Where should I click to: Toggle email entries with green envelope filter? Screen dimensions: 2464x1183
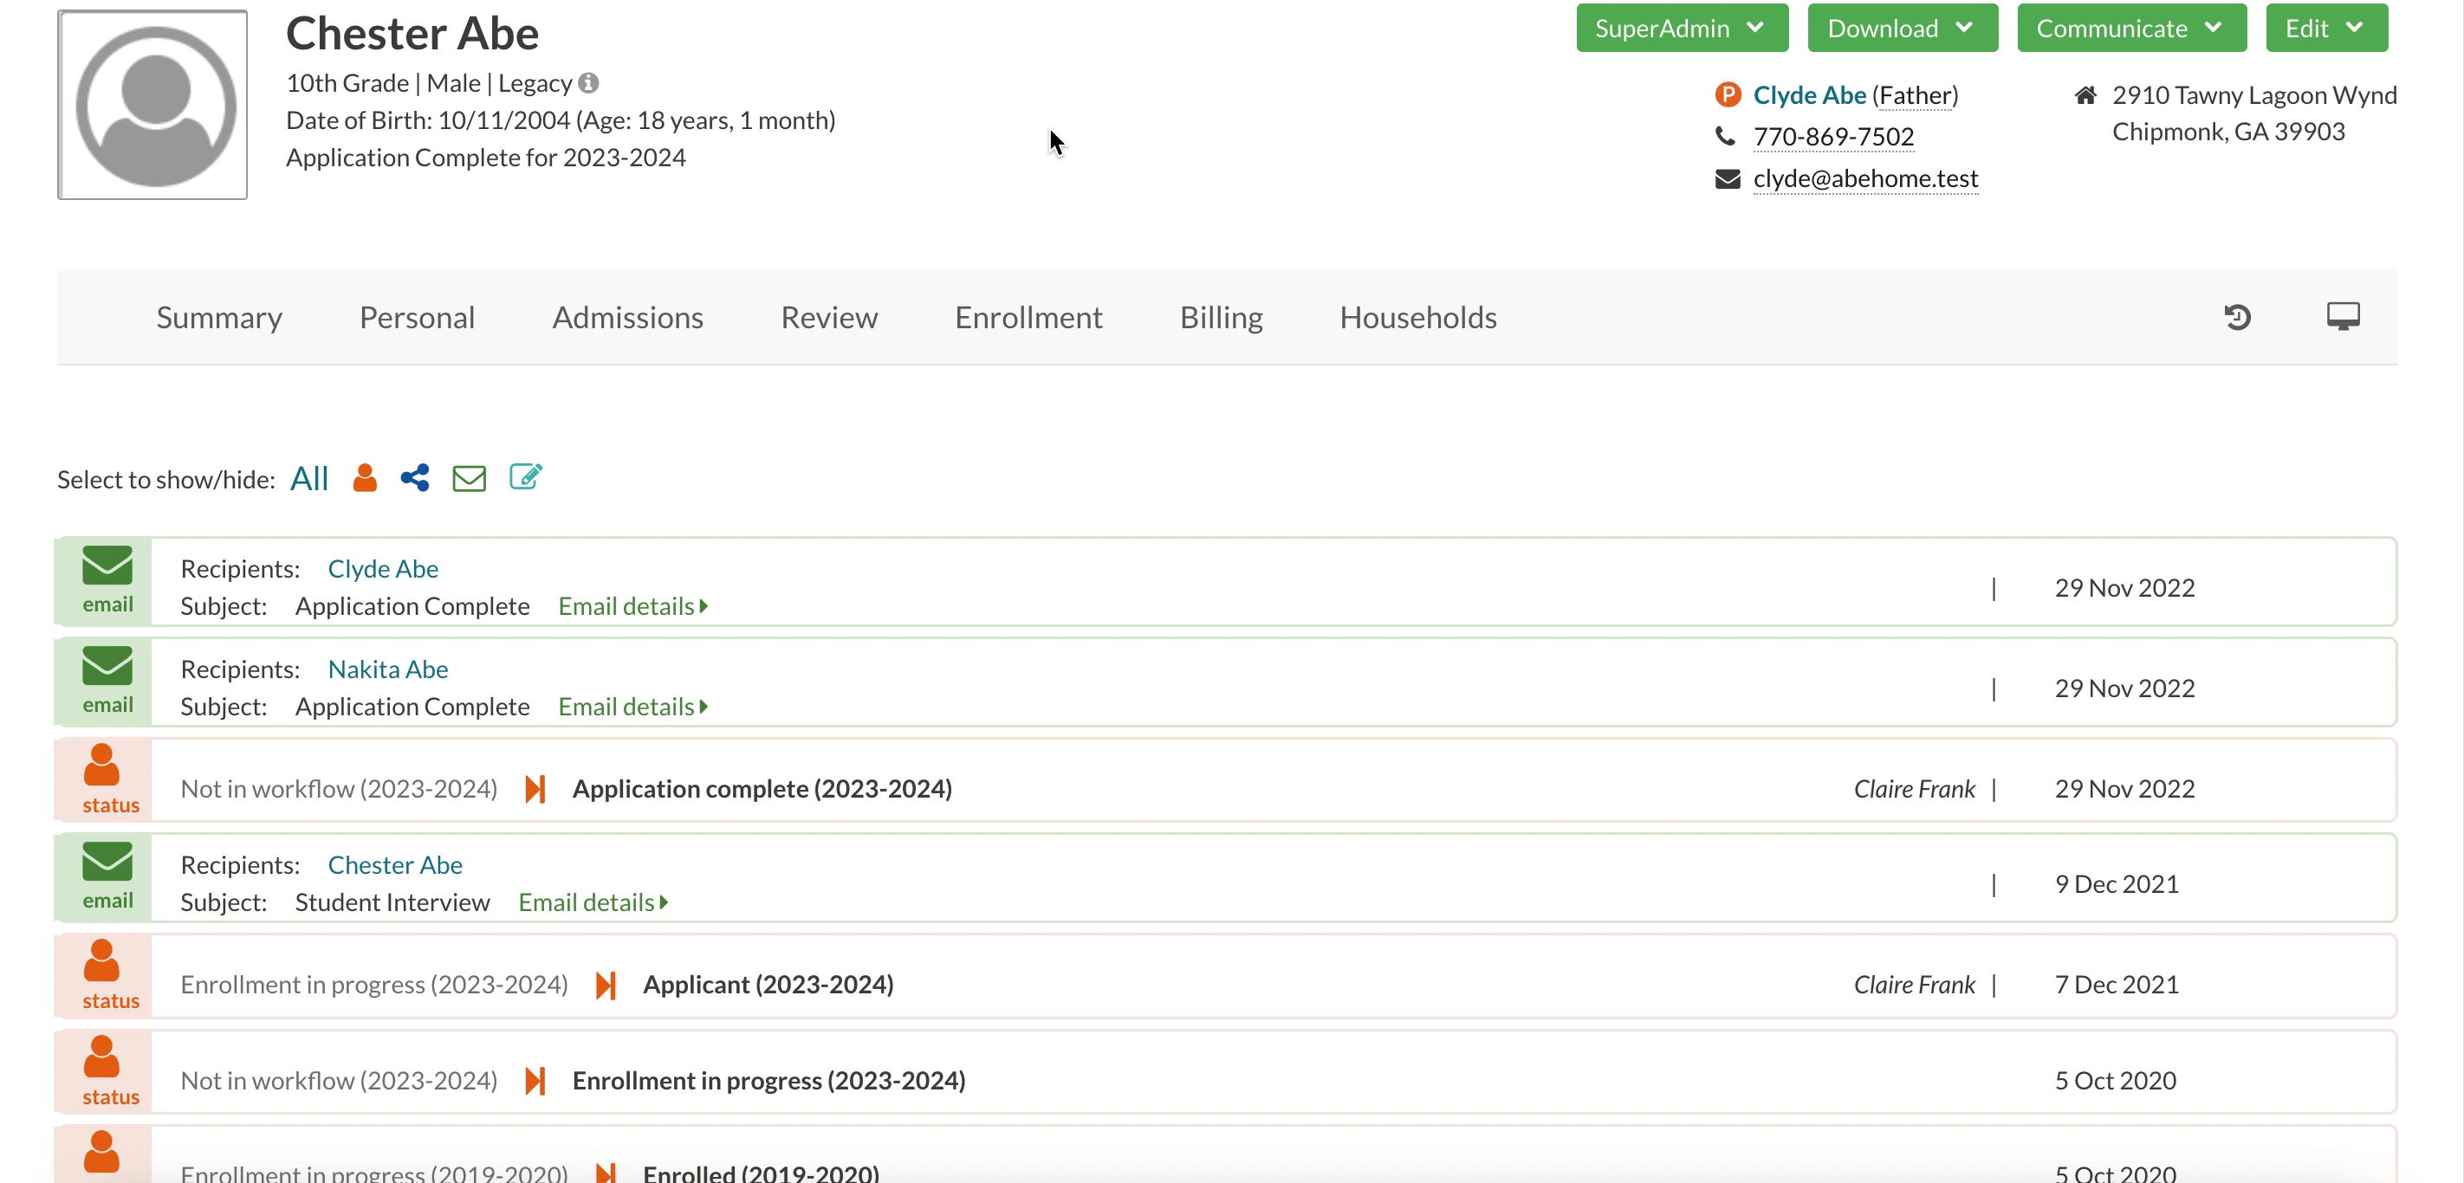coord(469,478)
